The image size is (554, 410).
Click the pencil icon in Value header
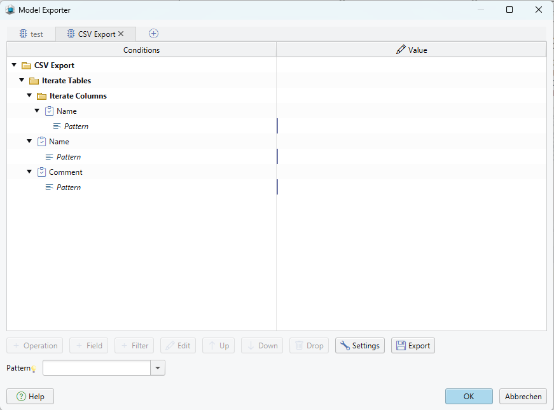pos(401,50)
